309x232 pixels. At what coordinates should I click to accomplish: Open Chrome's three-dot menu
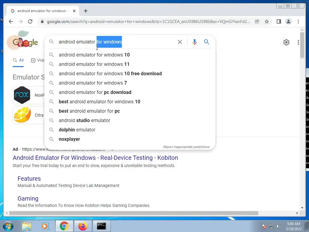[x=298, y=21]
